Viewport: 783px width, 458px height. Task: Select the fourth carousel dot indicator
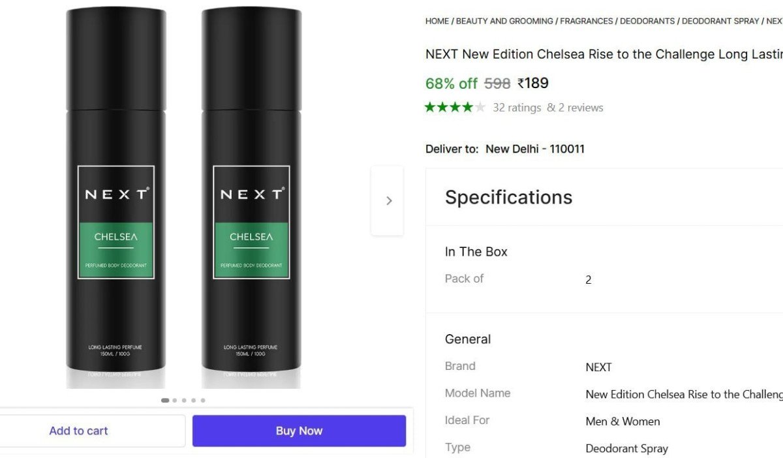(194, 401)
